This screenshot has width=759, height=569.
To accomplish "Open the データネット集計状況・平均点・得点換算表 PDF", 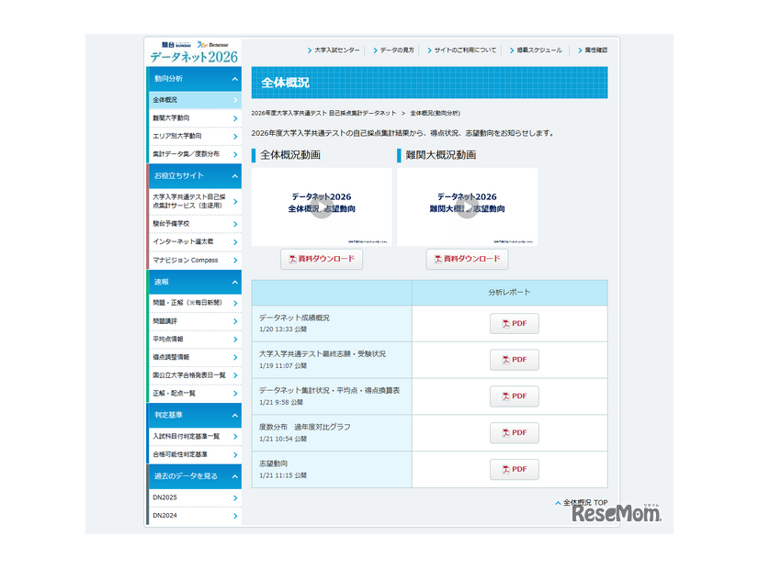I will point(514,396).
